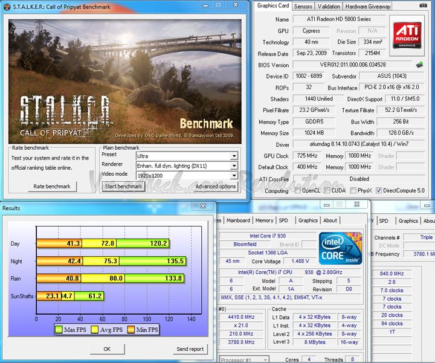The width and height of the screenshot is (435, 363).
Task: Click BIOS Version value field
Action: click(353, 65)
